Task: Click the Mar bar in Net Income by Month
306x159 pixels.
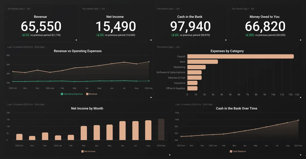Action: coord(84,133)
